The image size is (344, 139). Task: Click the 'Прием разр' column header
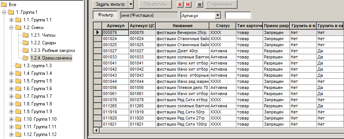(277, 26)
